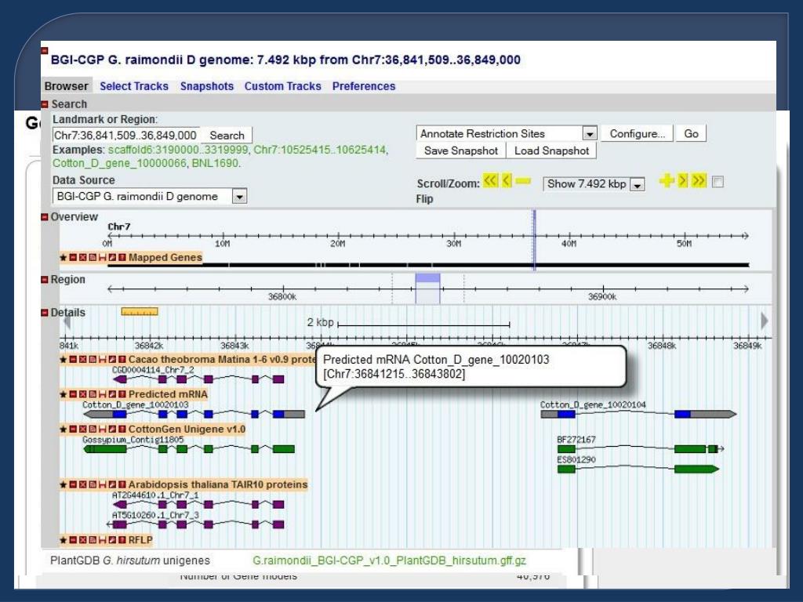
Task: Open the Preferences tab
Action: point(364,86)
